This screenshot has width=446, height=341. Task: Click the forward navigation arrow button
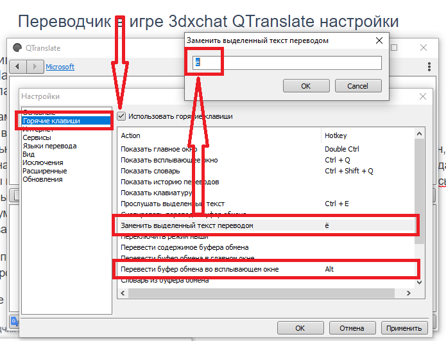click(x=35, y=67)
